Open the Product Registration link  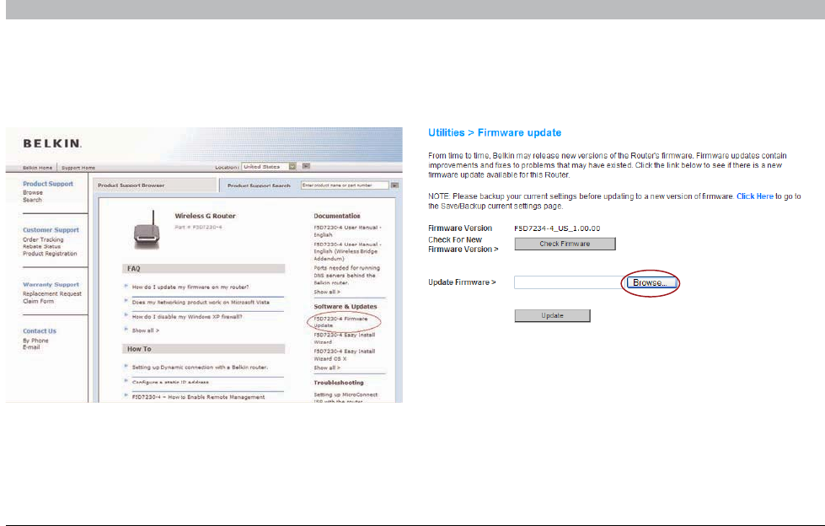click(x=50, y=253)
